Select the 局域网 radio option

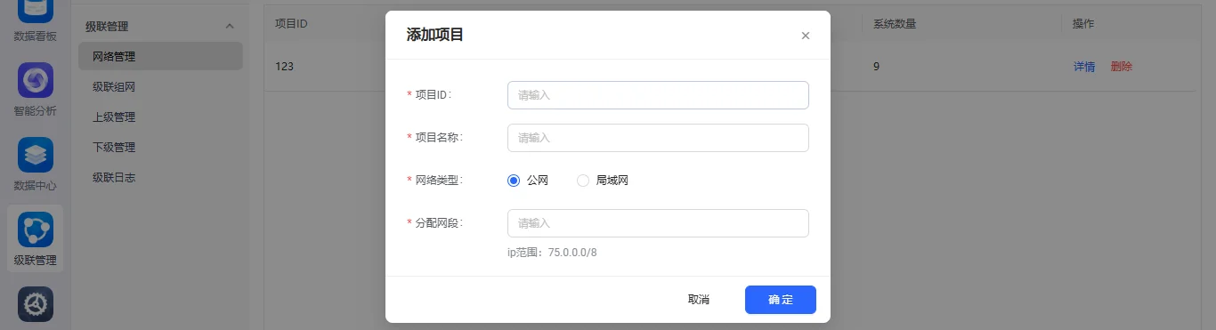point(583,181)
